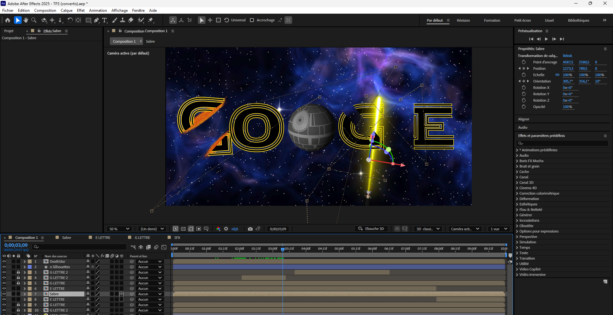Activate the Puppet Pin tool
This screenshot has height=315, width=613.
pyautogui.click(x=151, y=20)
